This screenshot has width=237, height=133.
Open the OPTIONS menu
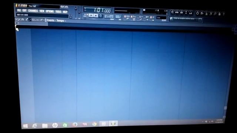pyautogui.click(x=50, y=11)
